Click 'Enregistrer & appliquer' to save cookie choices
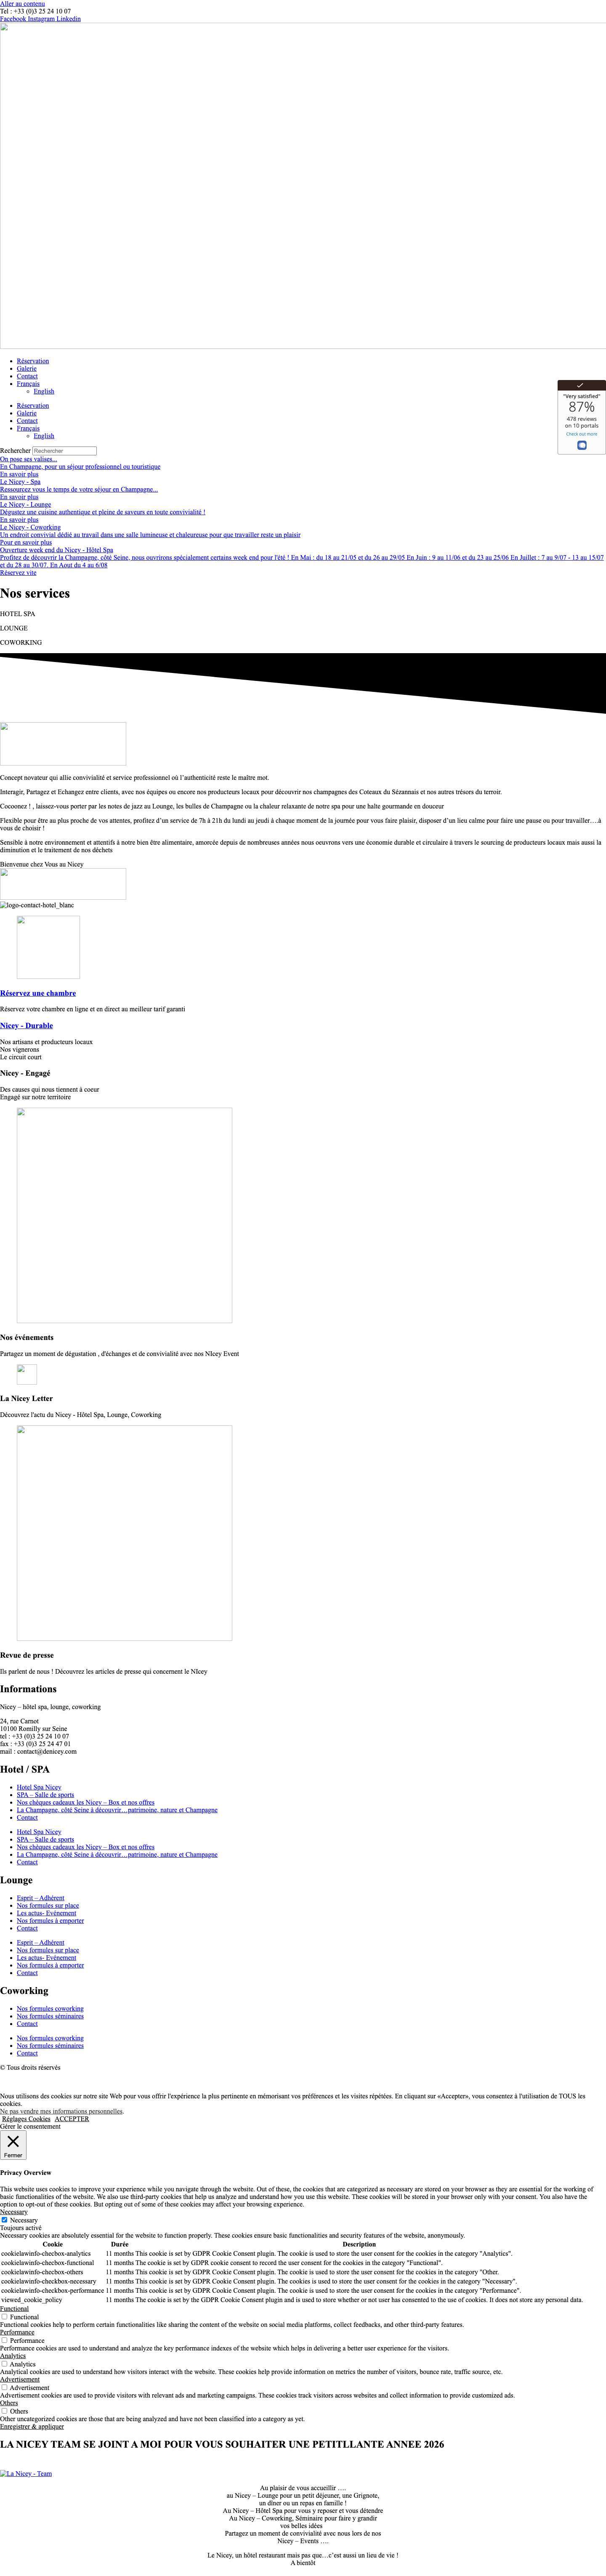This screenshot has width=606, height=2576. tap(31, 2427)
